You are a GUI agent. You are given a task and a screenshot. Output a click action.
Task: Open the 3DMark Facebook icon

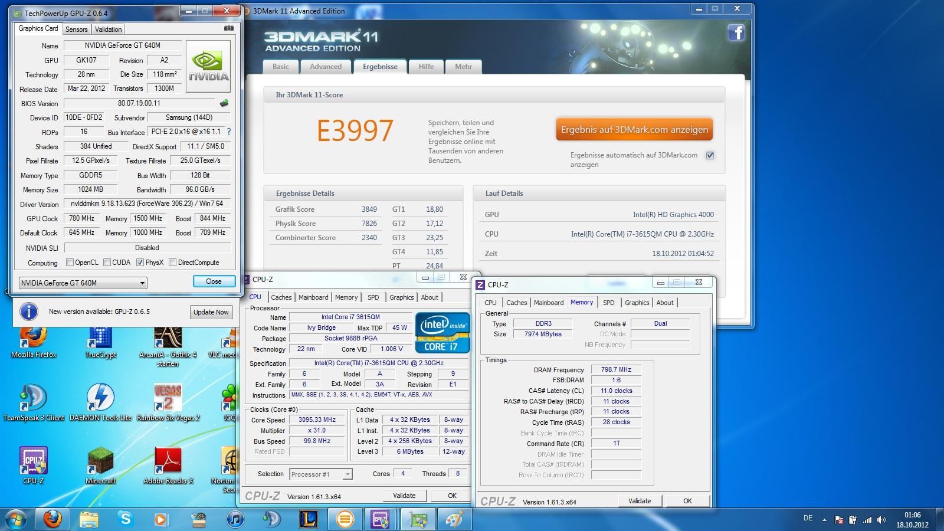(x=736, y=32)
